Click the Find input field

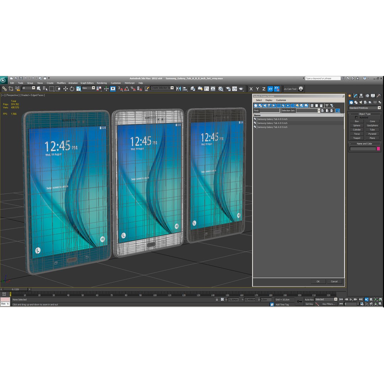click(x=270, y=111)
